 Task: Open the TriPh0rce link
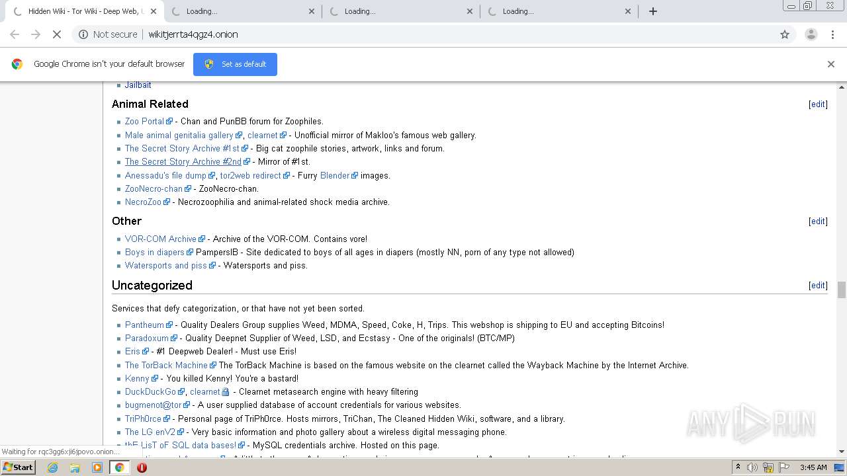point(143,418)
